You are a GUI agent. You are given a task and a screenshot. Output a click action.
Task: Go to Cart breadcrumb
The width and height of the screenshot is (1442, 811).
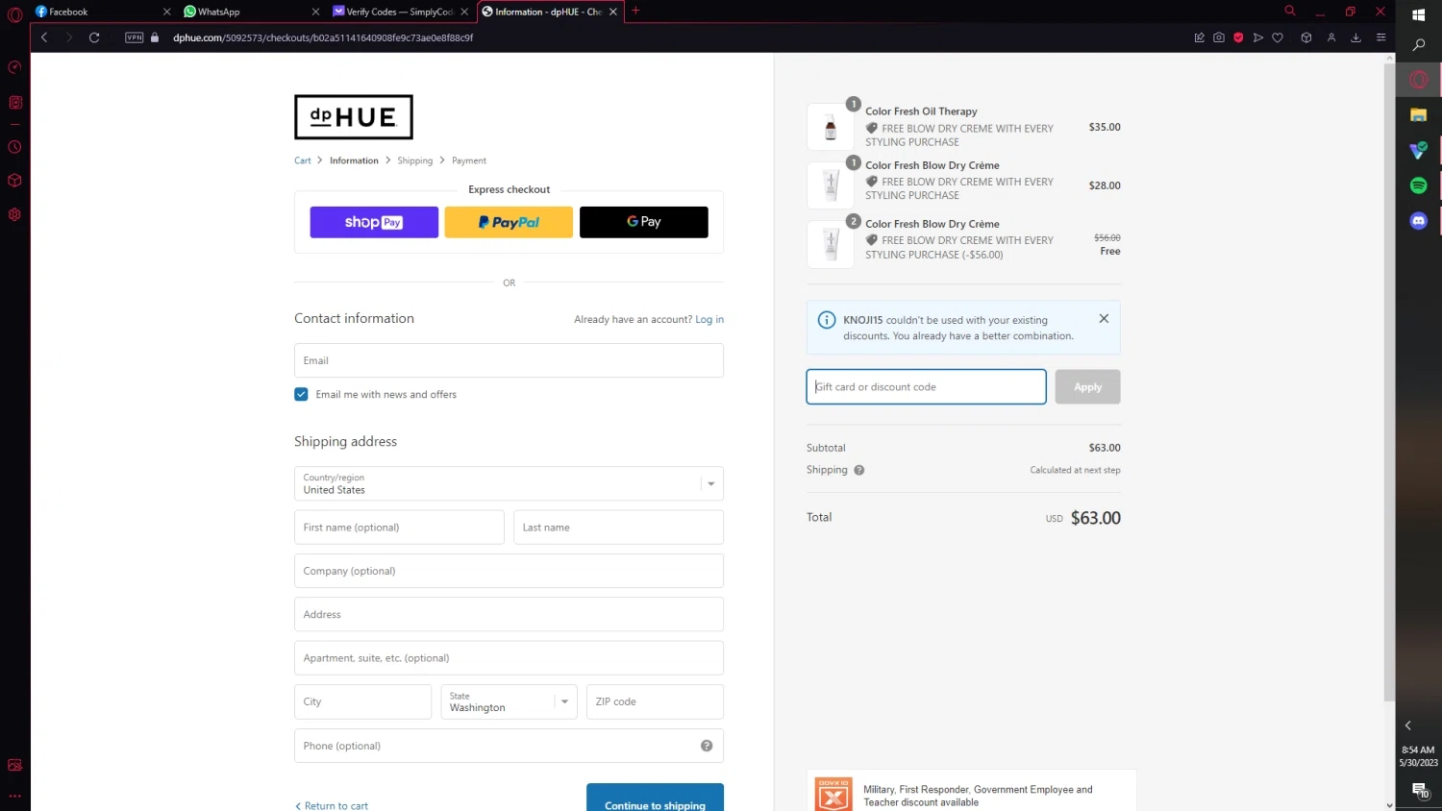point(302,160)
